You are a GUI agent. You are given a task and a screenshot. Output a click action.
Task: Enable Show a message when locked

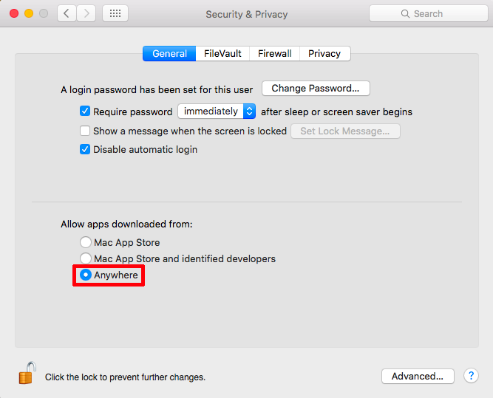click(x=85, y=131)
